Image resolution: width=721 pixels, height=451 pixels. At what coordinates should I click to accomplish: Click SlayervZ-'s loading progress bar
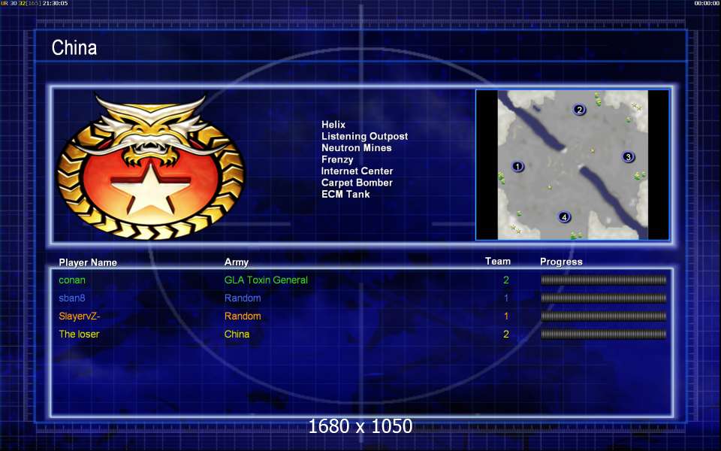[x=603, y=316]
